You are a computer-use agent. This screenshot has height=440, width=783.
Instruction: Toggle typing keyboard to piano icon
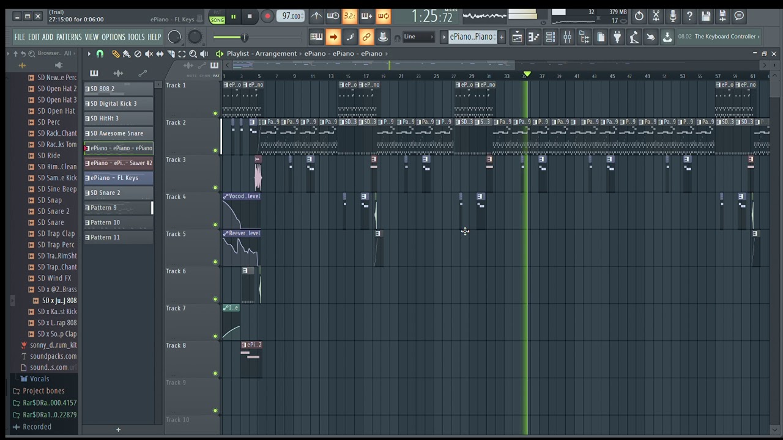click(316, 37)
